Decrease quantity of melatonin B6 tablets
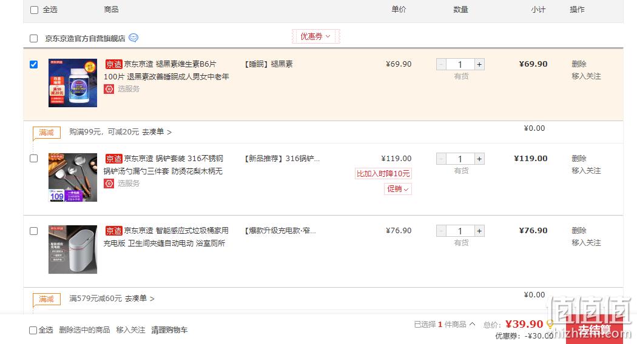Image resolution: width=637 pixels, height=344 pixels. (441, 64)
